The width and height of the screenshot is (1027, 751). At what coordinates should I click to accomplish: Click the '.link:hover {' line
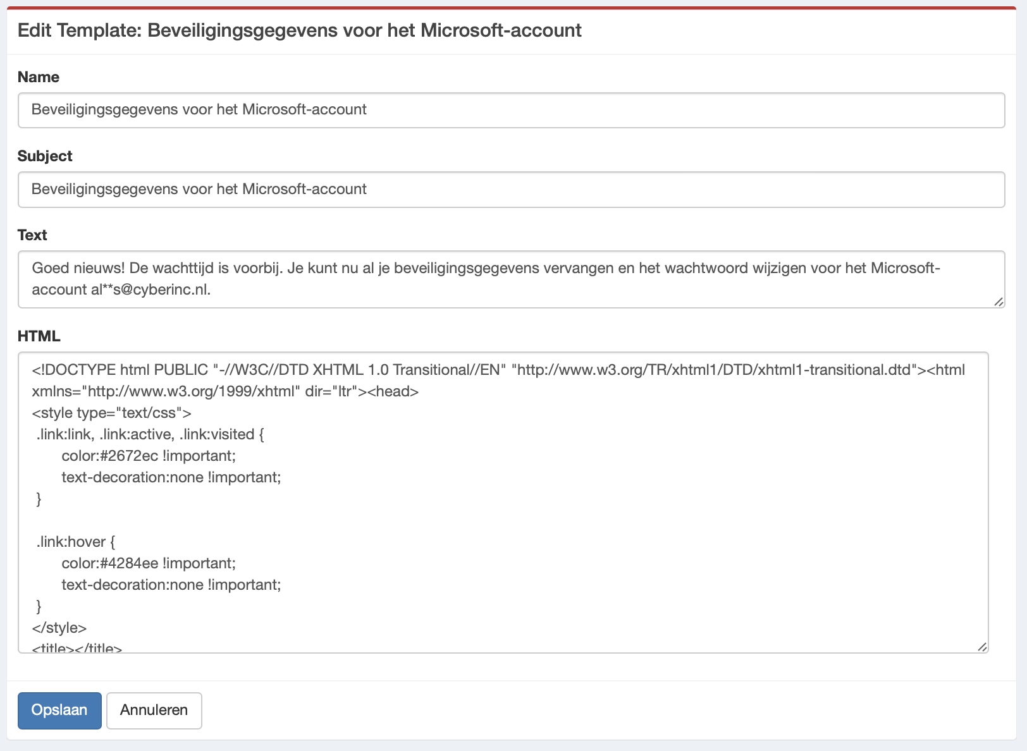(76, 542)
